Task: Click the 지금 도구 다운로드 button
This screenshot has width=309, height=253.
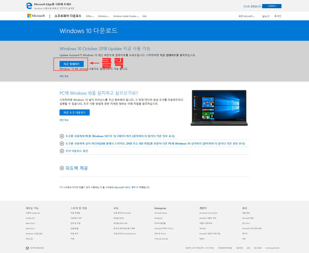Action: click(x=74, y=112)
